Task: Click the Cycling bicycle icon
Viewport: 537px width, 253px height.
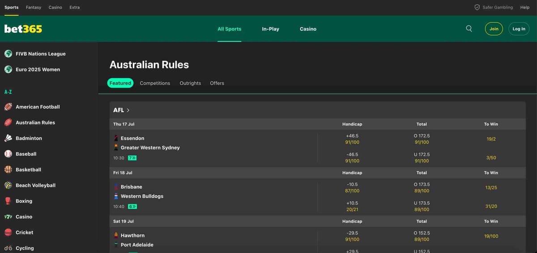Action: (x=8, y=248)
